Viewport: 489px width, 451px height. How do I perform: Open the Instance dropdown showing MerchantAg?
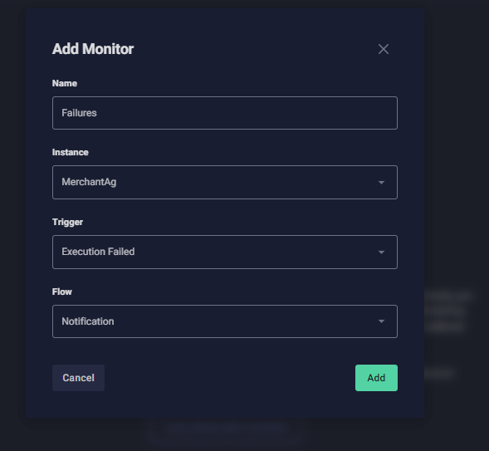point(225,182)
